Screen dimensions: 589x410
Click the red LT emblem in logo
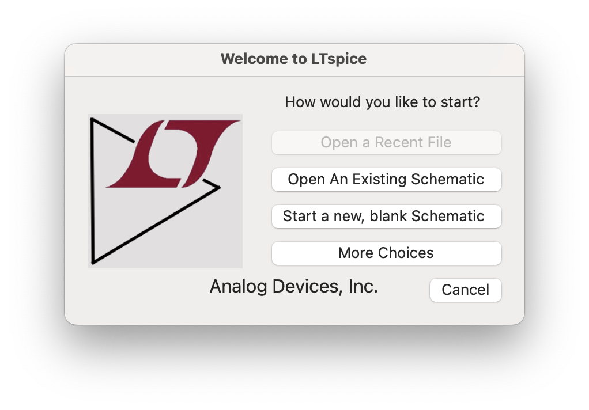click(173, 153)
